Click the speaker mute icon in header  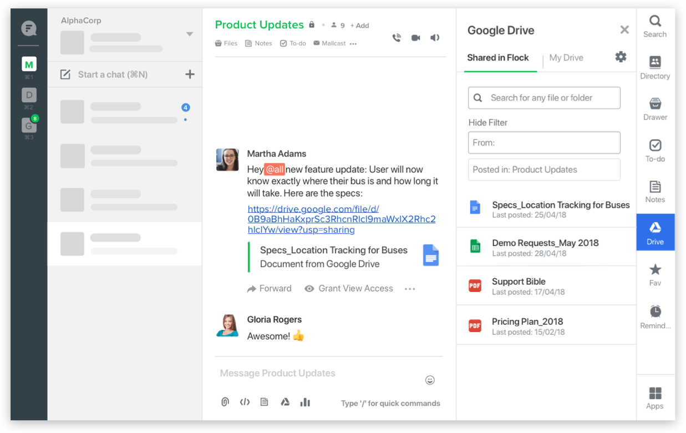[435, 38]
